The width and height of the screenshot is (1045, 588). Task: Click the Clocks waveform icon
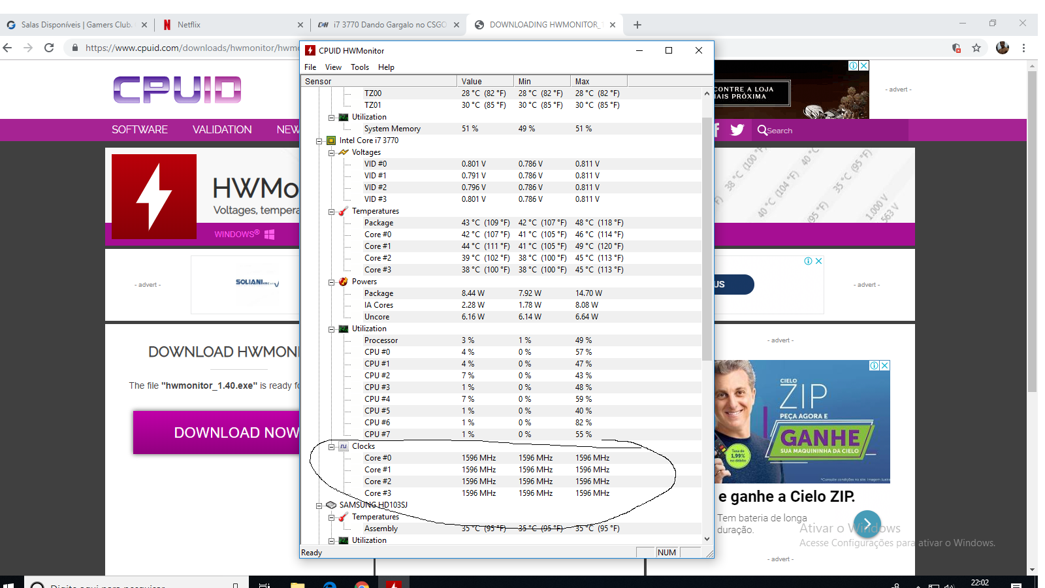coord(344,446)
